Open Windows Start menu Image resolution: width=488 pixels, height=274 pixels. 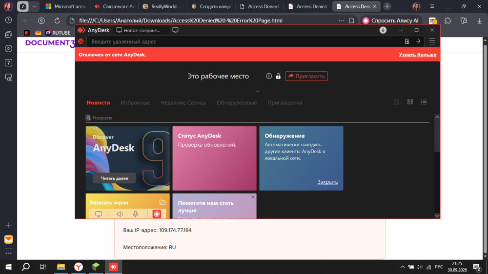pos(9,267)
